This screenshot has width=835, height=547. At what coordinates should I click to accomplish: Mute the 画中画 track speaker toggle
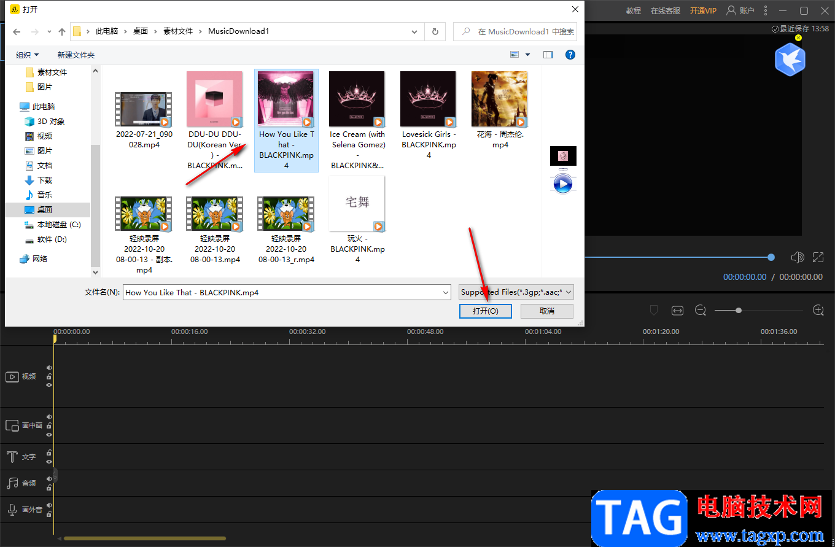pos(49,417)
